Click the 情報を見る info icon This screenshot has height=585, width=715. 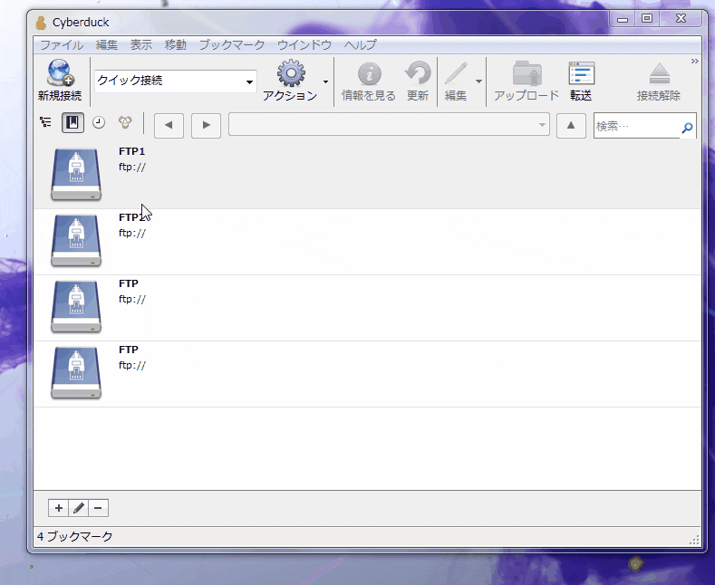click(x=369, y=74)
